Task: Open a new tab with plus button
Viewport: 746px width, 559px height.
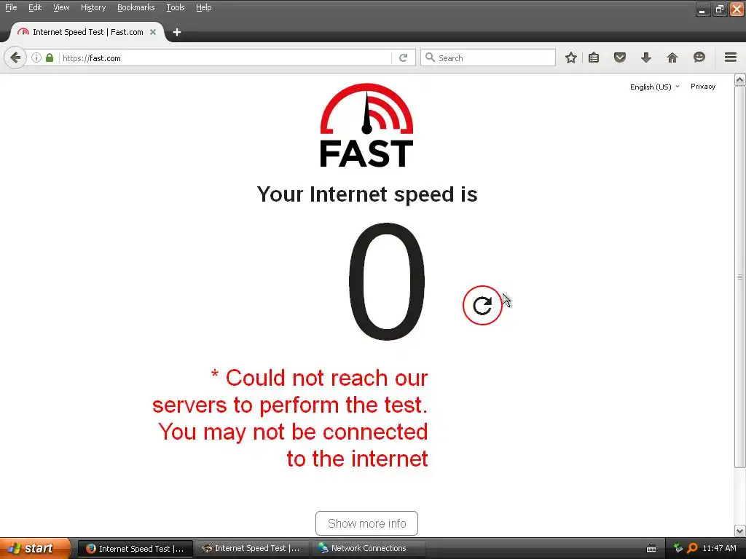Action: click(x=177, y=32)
